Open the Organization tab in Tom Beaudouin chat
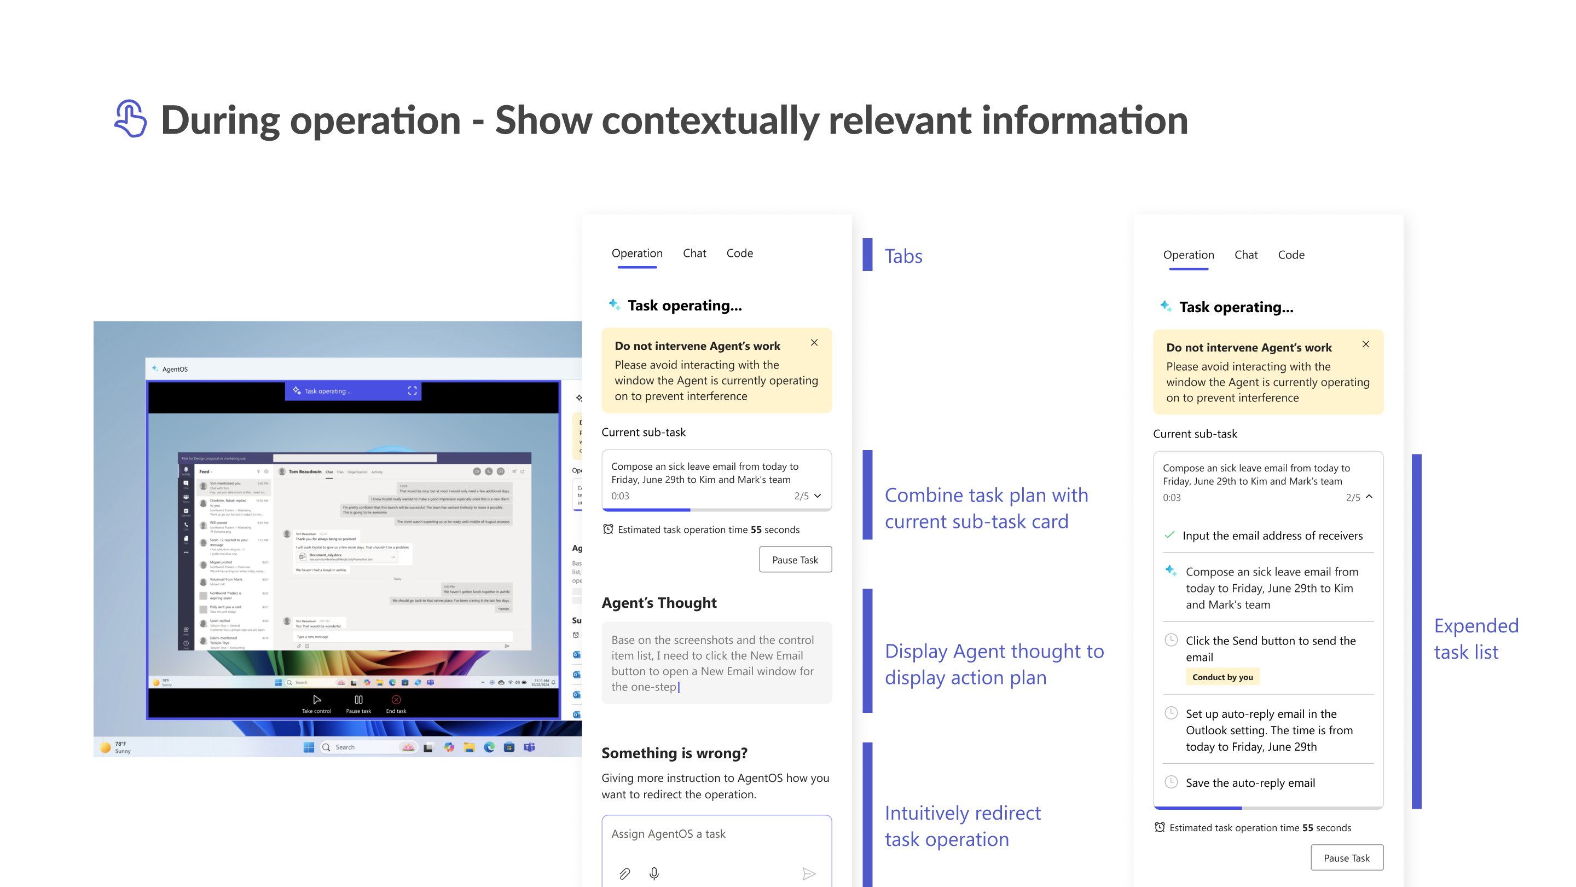Viewport: 1576px width, 887px height. coord(357,472)
